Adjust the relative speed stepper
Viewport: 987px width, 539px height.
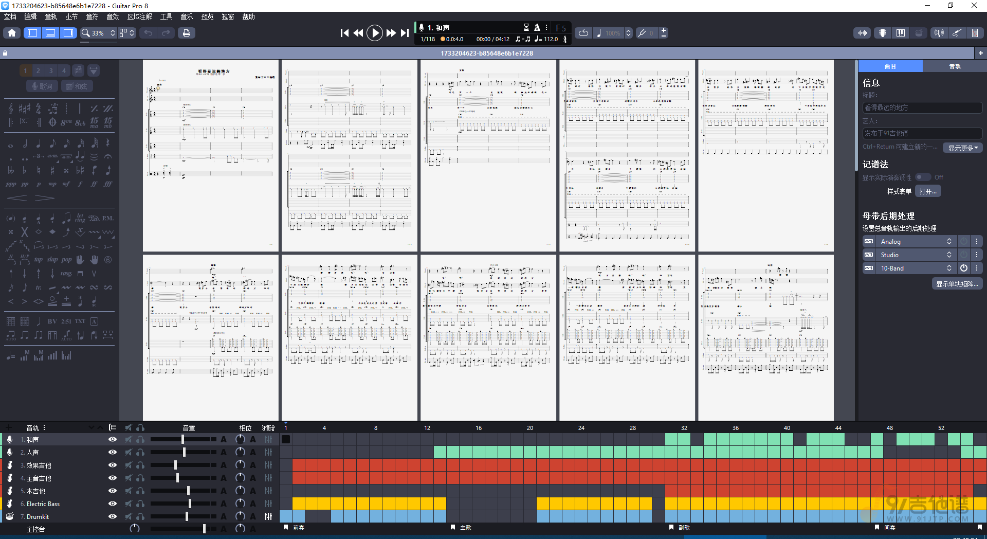coord(628,33)
